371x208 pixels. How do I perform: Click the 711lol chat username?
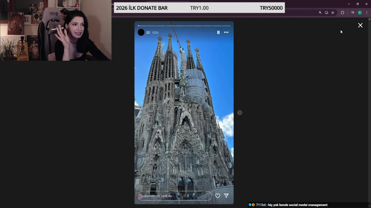pyautogui.click(x=261, y=205)
